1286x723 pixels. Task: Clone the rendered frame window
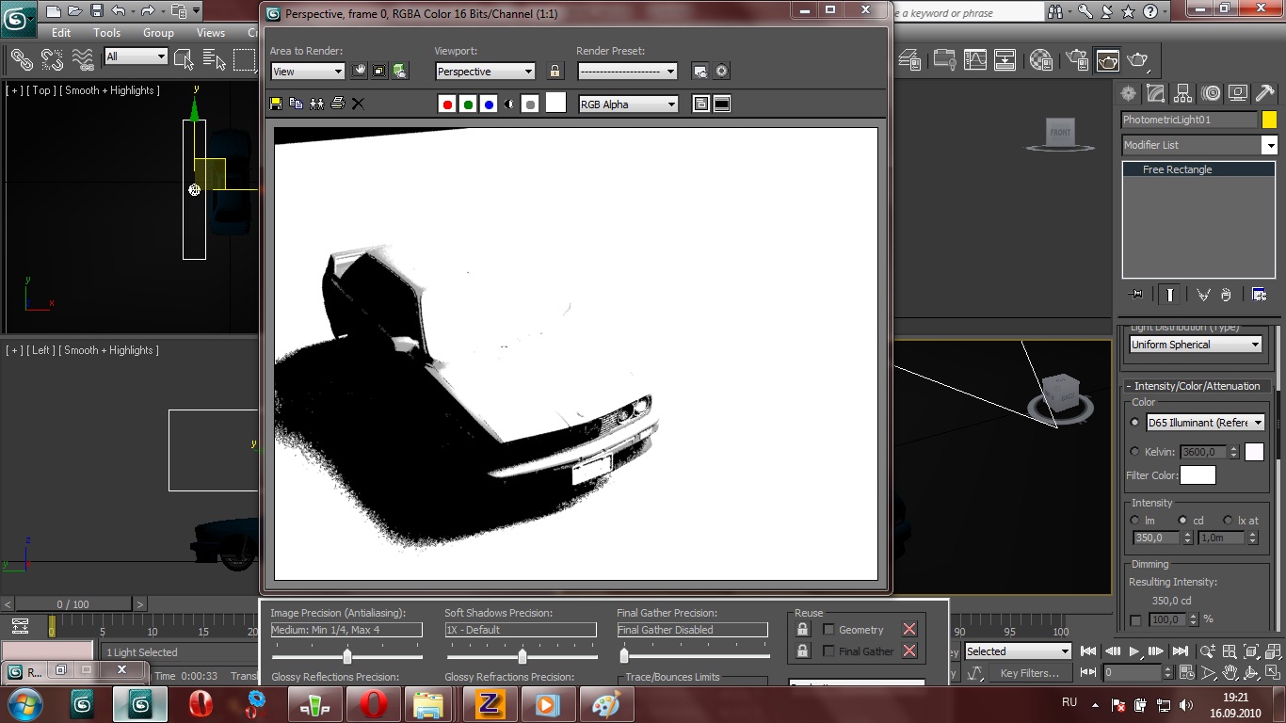(x=316, y=104)
